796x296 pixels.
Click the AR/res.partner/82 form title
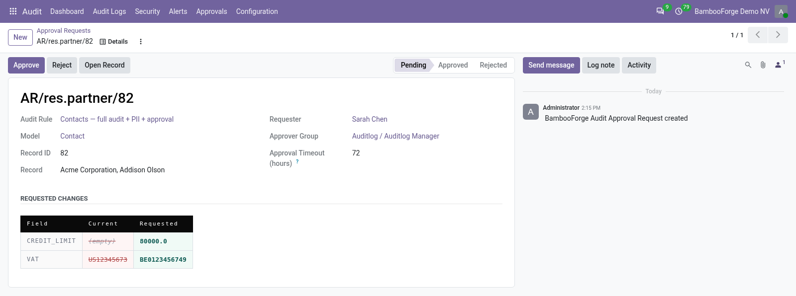pos(77,98)
